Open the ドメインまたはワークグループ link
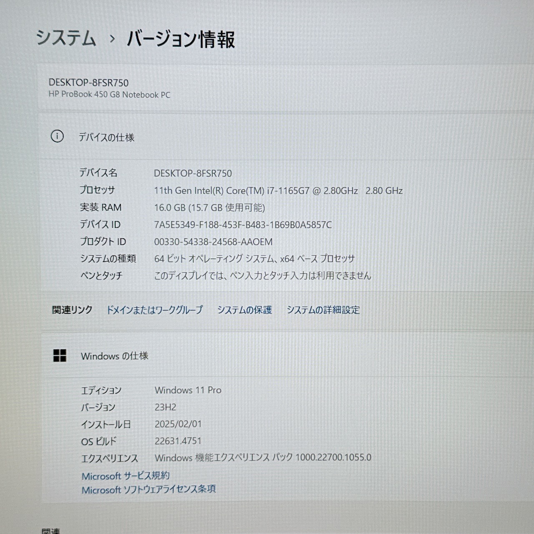This screenshot has height=534, width=534. coord(155,310)
